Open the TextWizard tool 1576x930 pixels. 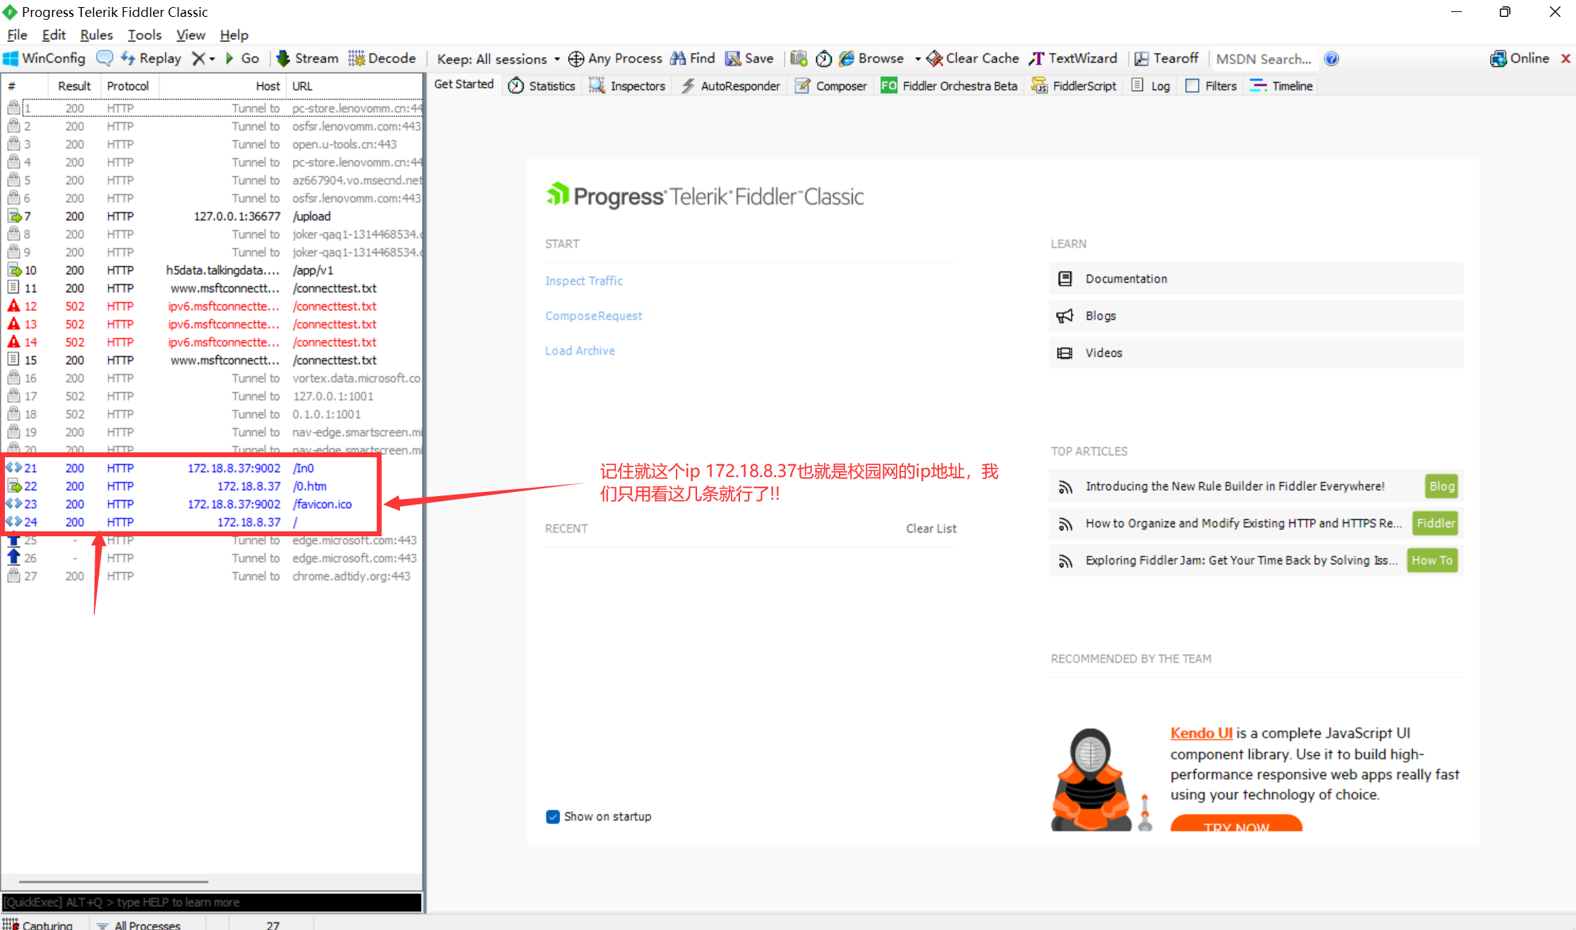(x=1073, y=59)
